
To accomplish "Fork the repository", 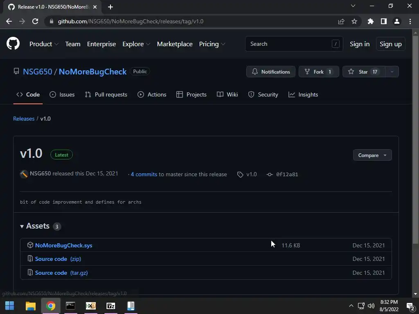I will (319, 72).
